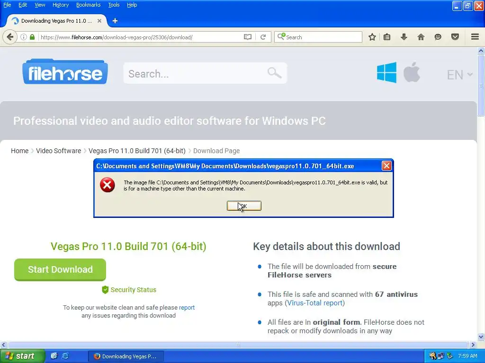Open the Tools menu

[x=114, y=5]
